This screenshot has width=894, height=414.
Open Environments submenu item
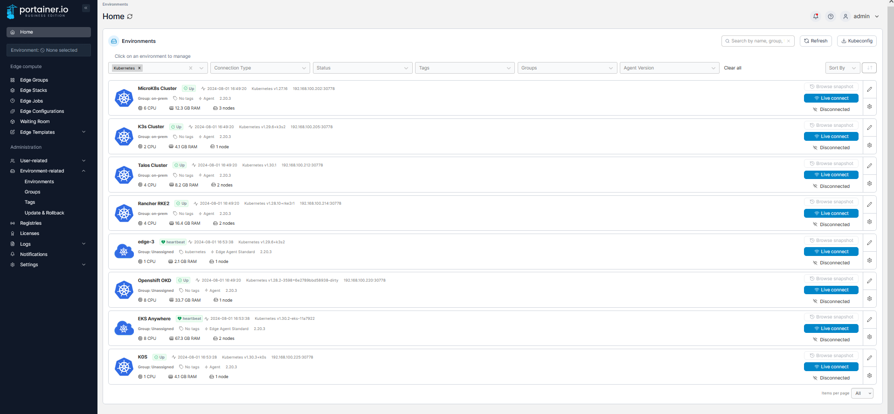tap(39, 182)
